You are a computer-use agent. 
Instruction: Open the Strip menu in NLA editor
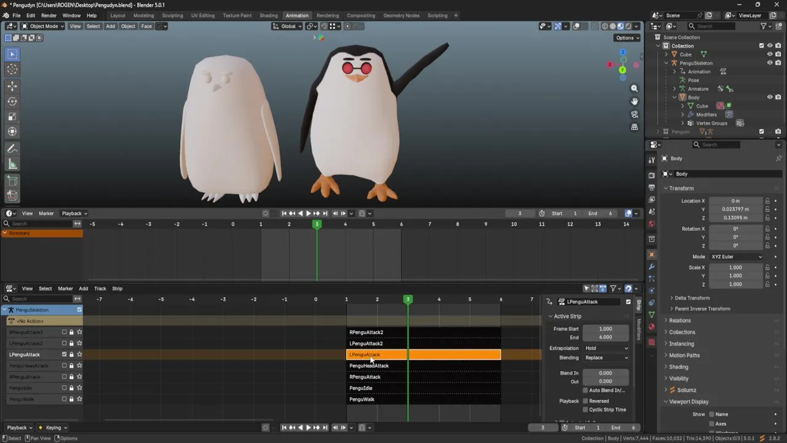(x=117, y=289)
